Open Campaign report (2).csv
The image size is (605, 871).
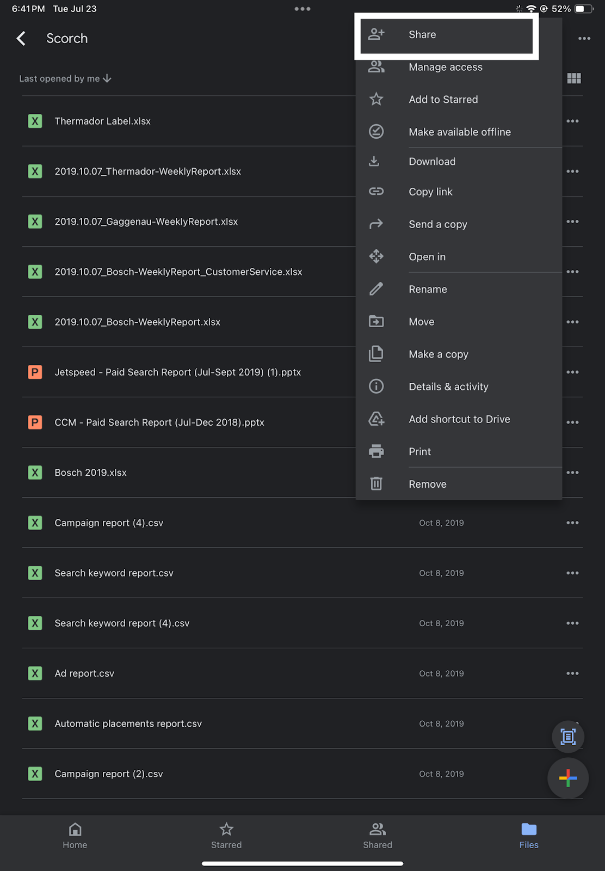[x=302, y=774]
